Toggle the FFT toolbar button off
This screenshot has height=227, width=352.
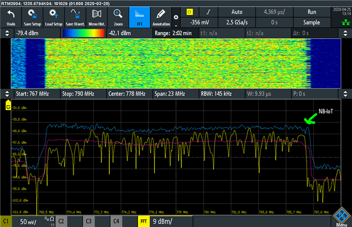(139, 17)
